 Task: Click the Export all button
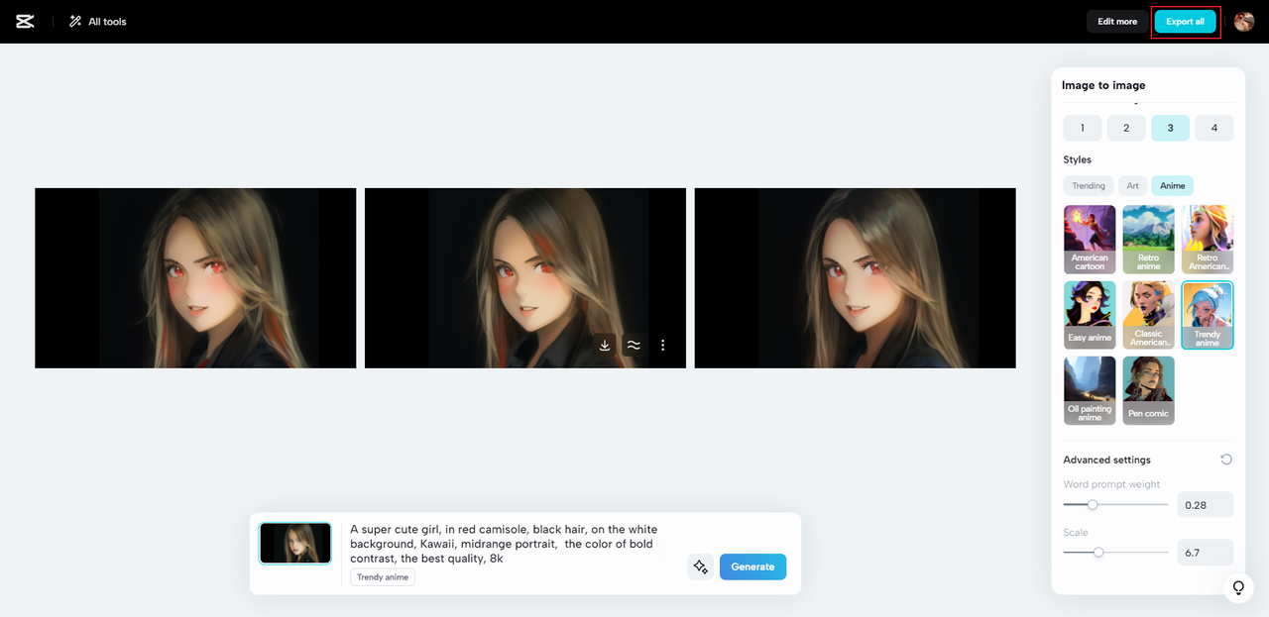click(x=1185, y=22)
